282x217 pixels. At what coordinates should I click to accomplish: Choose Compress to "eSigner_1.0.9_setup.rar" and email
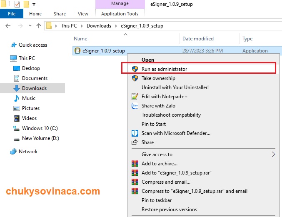tap(203, 191)
